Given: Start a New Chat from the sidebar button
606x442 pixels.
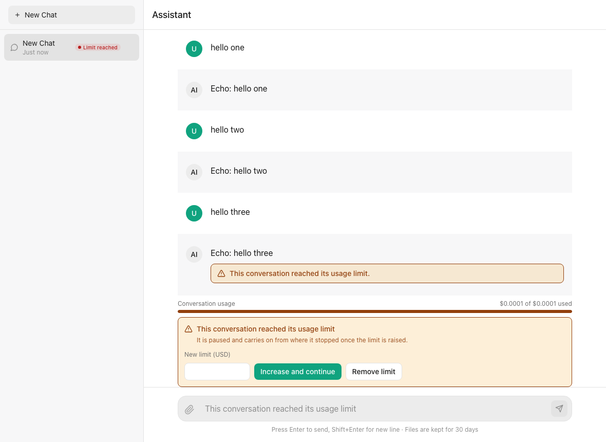Looking at the screenshot, I should pos(71,15).
